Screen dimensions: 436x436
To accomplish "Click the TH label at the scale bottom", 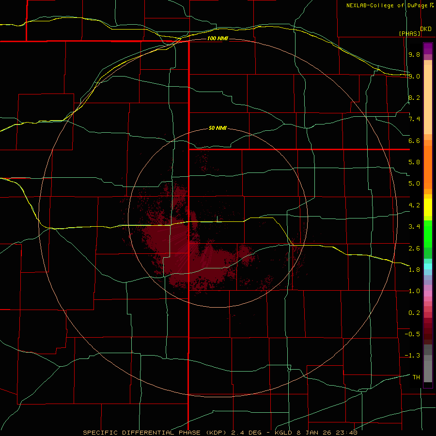I will (x=416, y=377).
